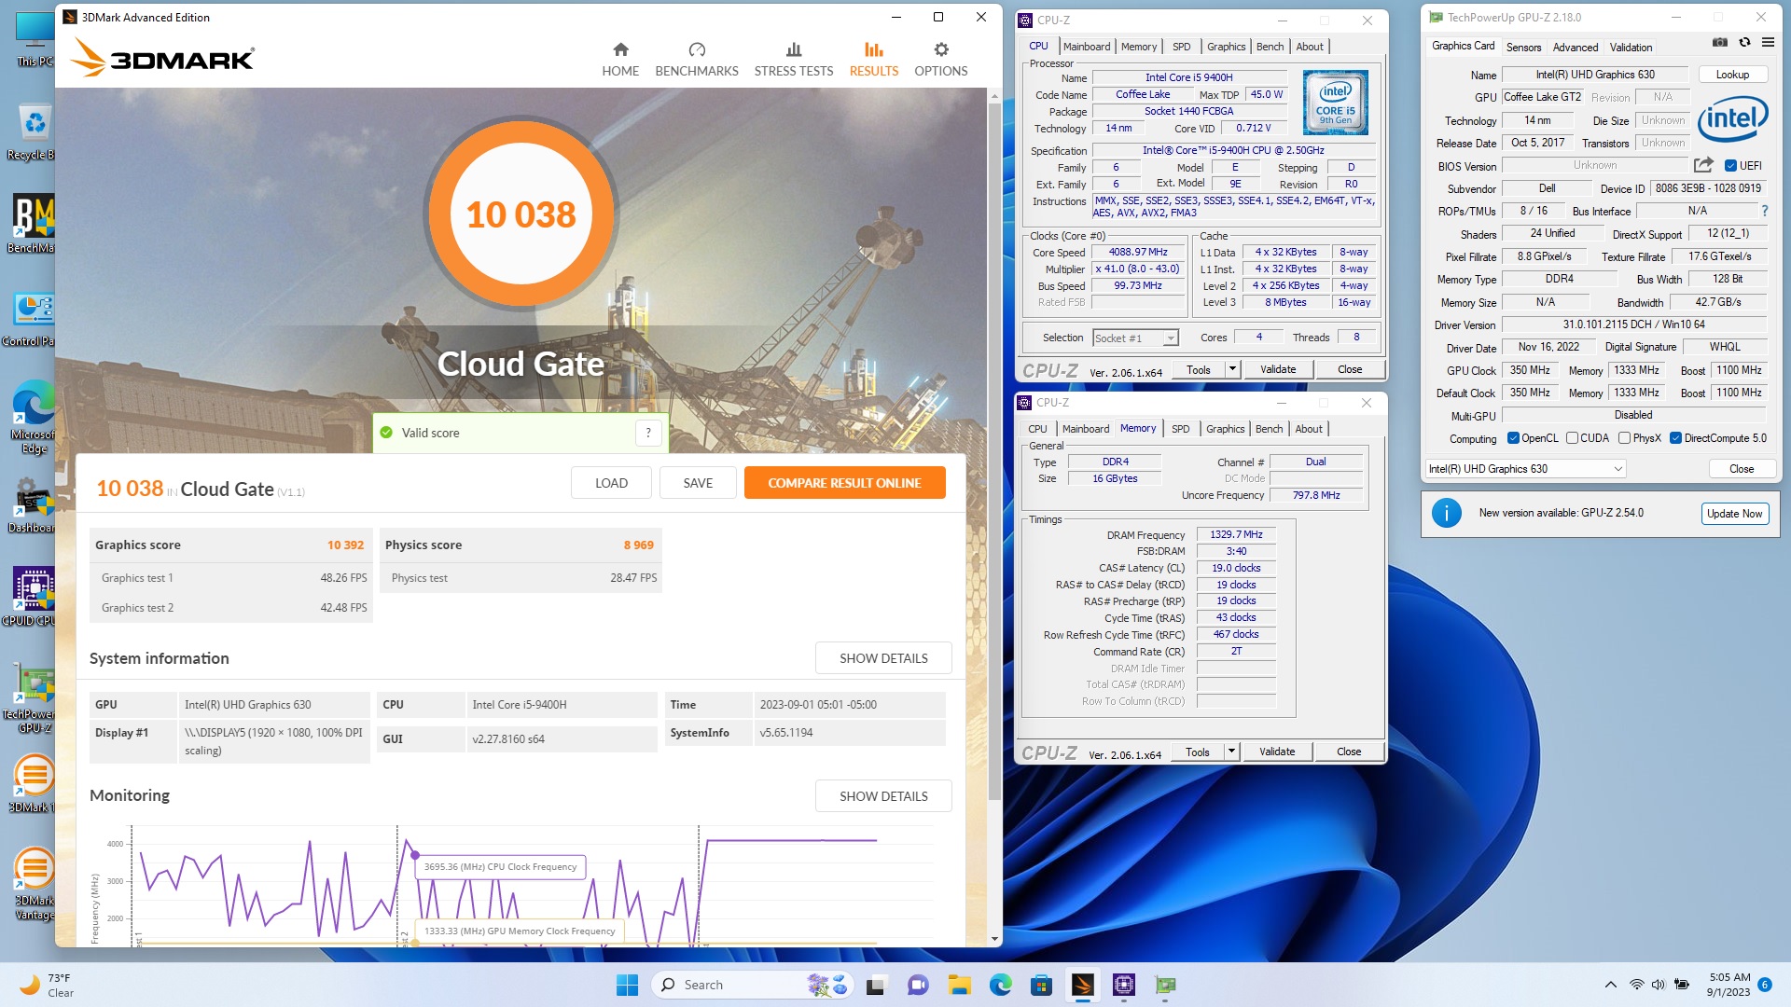Image resolution: width=1791 pixels, height=1007 pixels.
Task: Open Advanced tab in GPU-Z
Action: 1576,48
